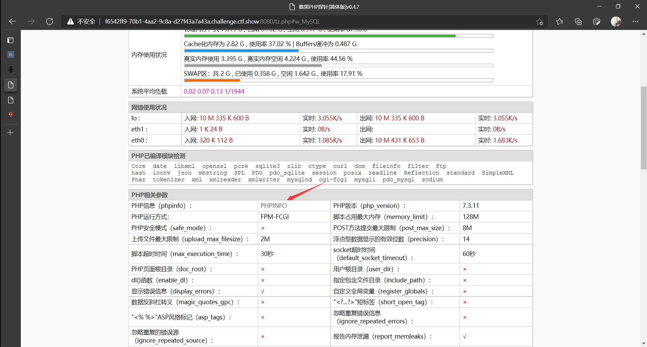This screenshot has width=647, height=347.
Task: Add this page to favorites star icon
Action: pyautogui.click(x=540, y=22)
